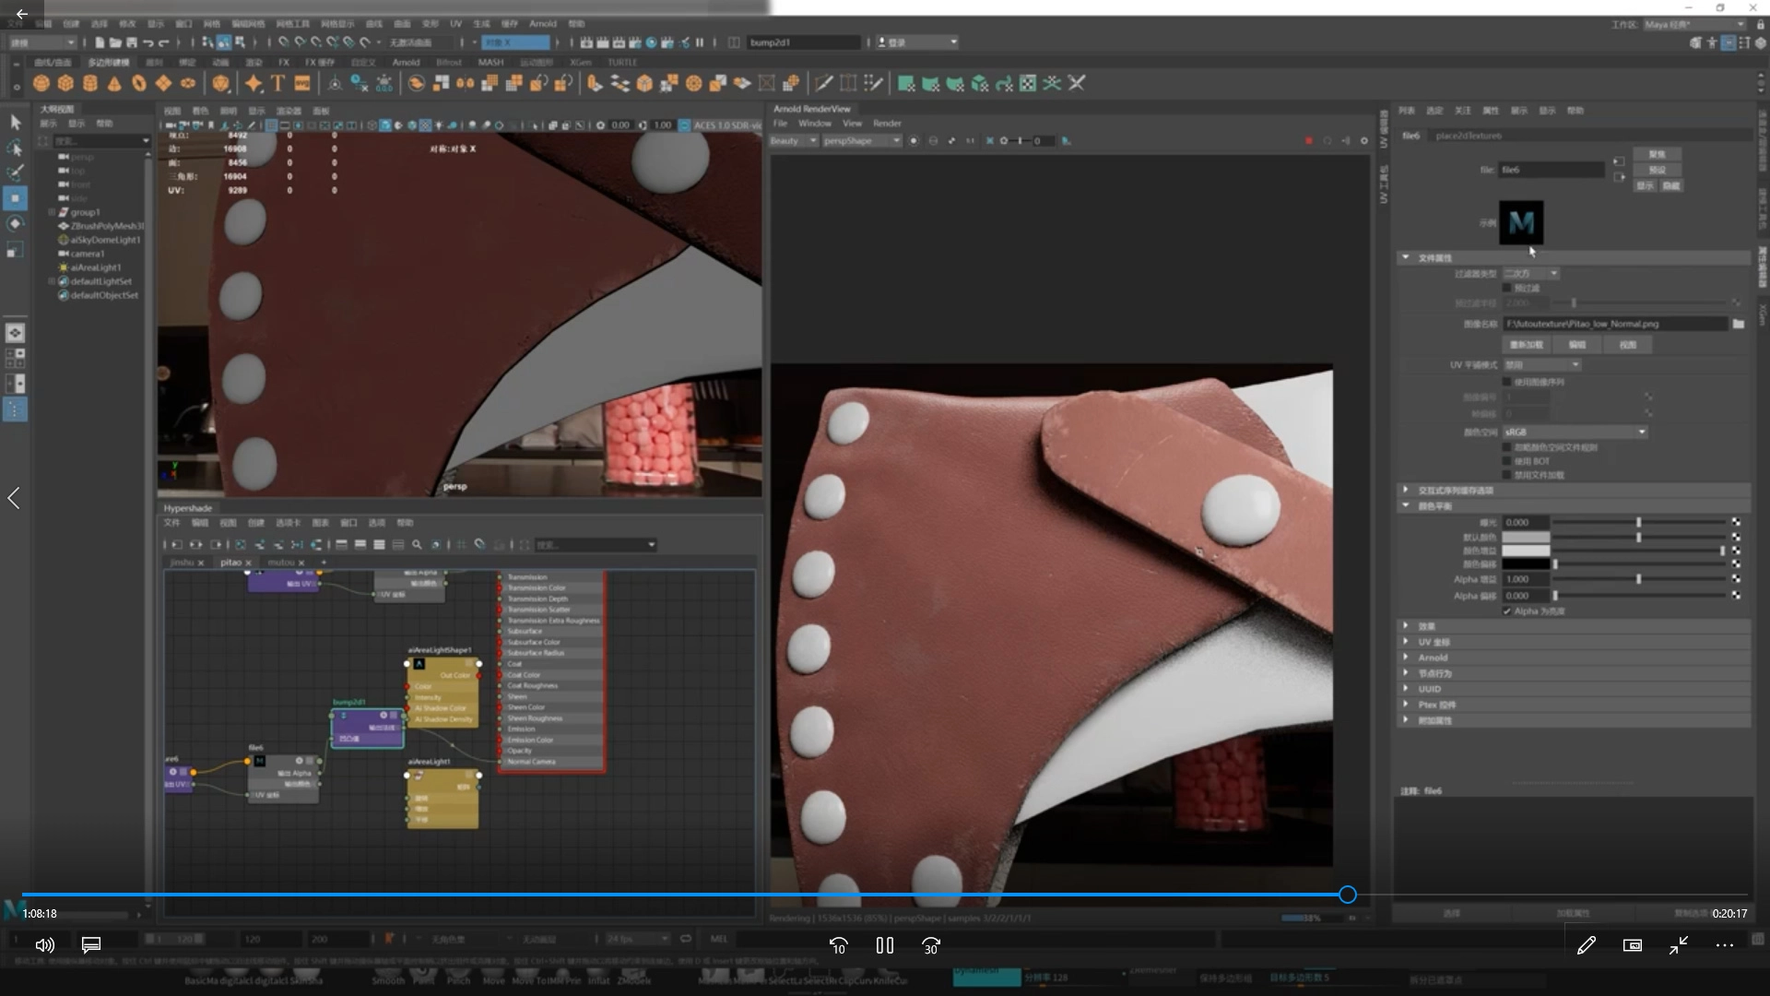Pause the video playback
The width and height of the screenshot is (1770, 996).
[884, 945]
